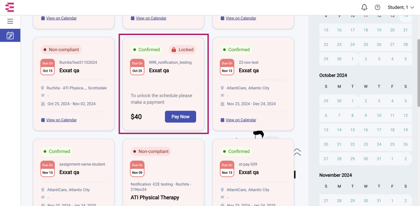This screenshot has width=420, height=206.
Task: Click the help question mark icon
Action: [x=377, y=7]
